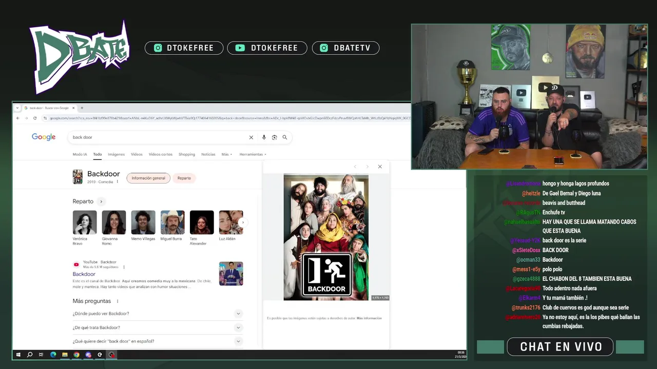Switch to Imágenes tab
Viewport: 657px width, 369px height.
point(117,154)
